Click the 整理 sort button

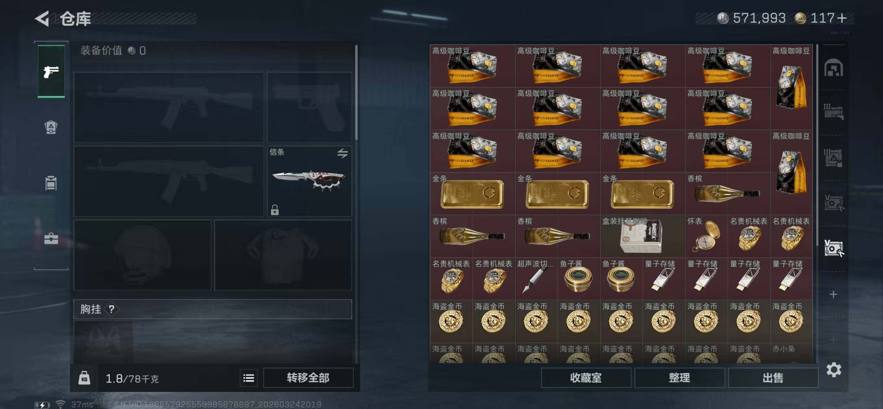679,378
